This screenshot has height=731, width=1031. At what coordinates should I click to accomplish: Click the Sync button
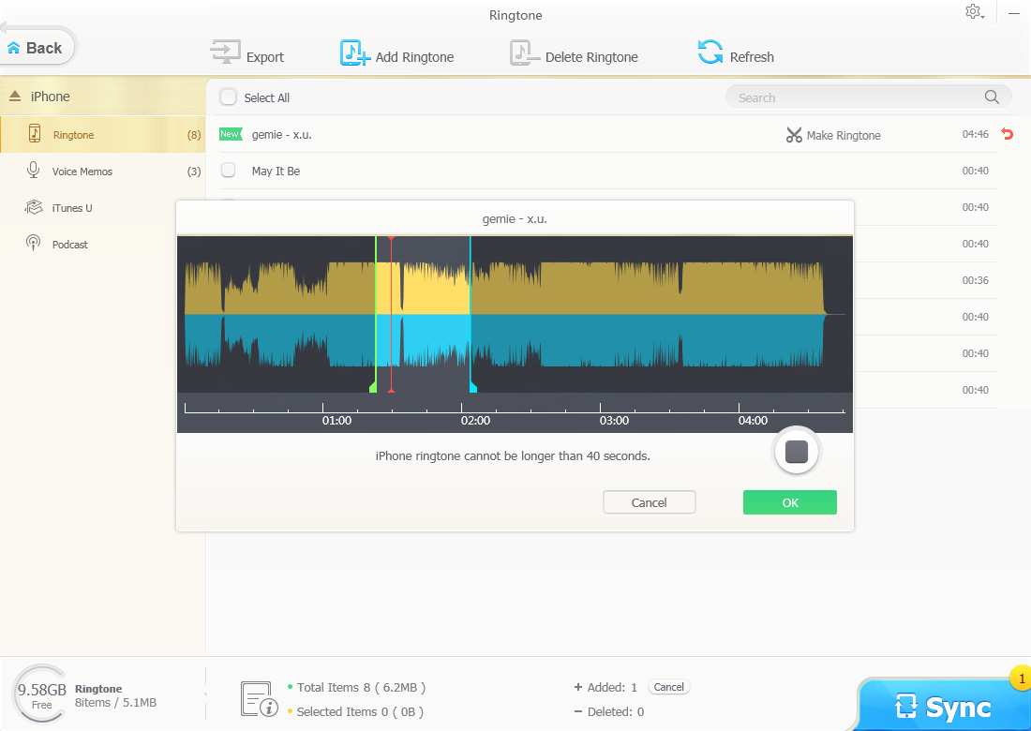point(944,706)
